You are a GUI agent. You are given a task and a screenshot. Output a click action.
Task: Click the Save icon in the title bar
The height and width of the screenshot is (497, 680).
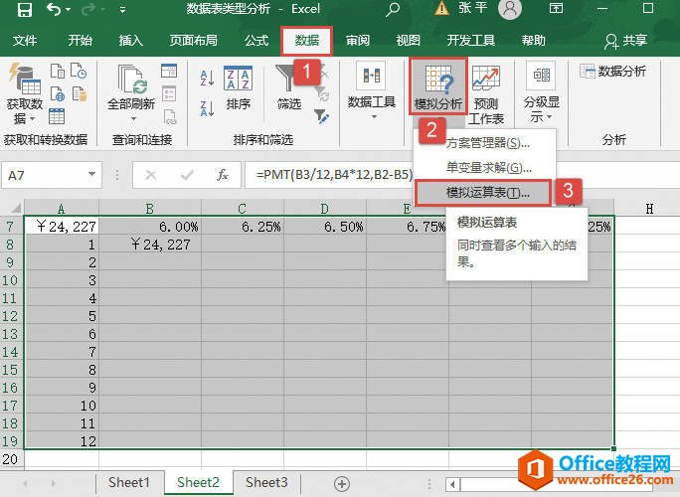24,9
